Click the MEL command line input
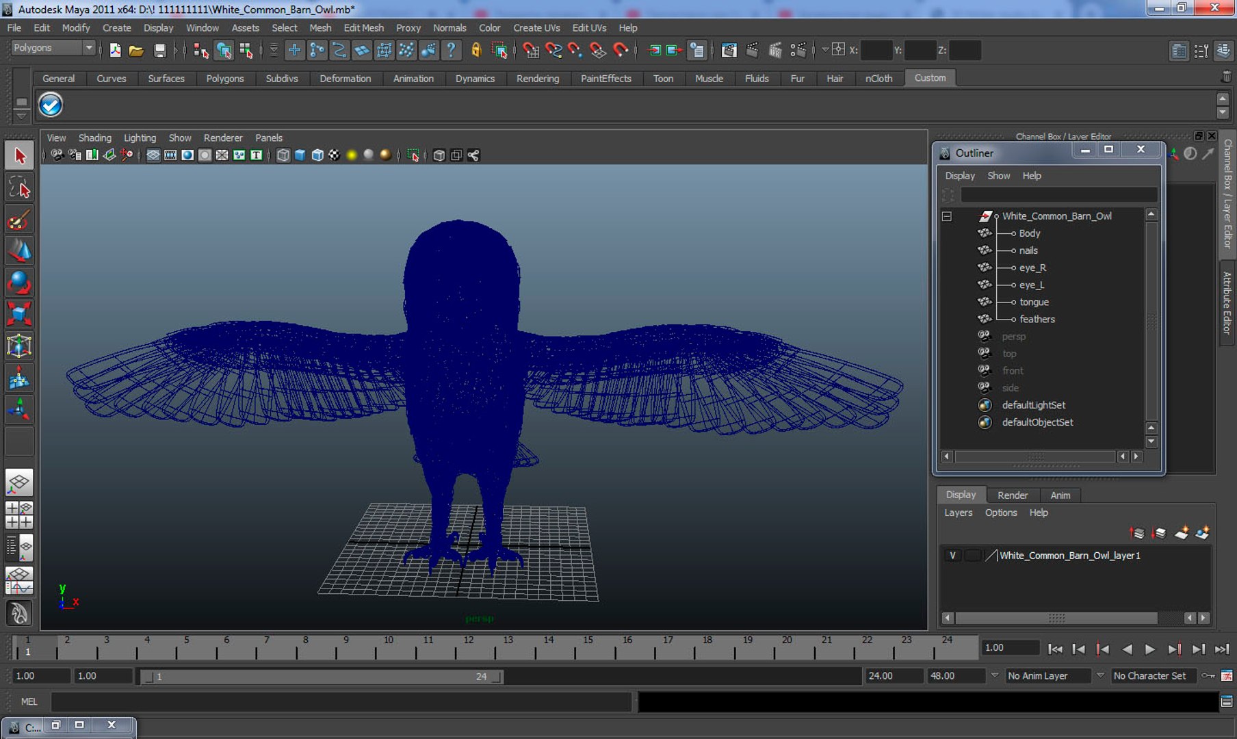The width and height of the screenshot is (1237, 739). coord(341,702)
